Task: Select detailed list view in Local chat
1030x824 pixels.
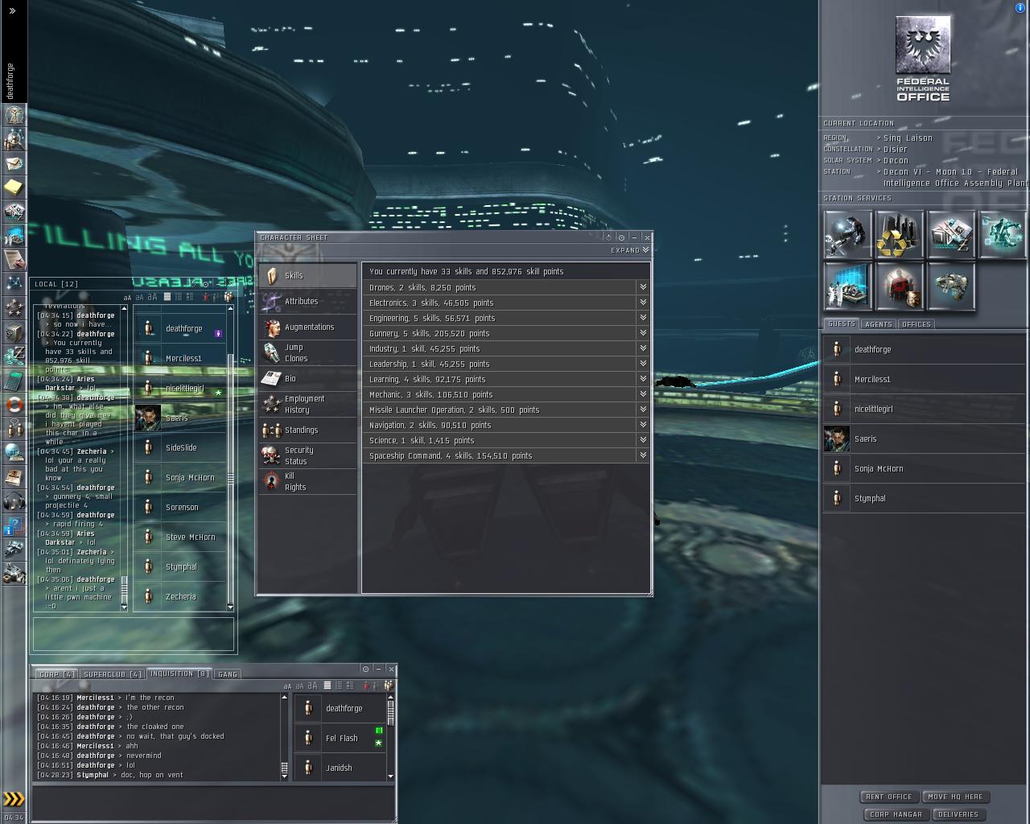Action: pos(190,297)
